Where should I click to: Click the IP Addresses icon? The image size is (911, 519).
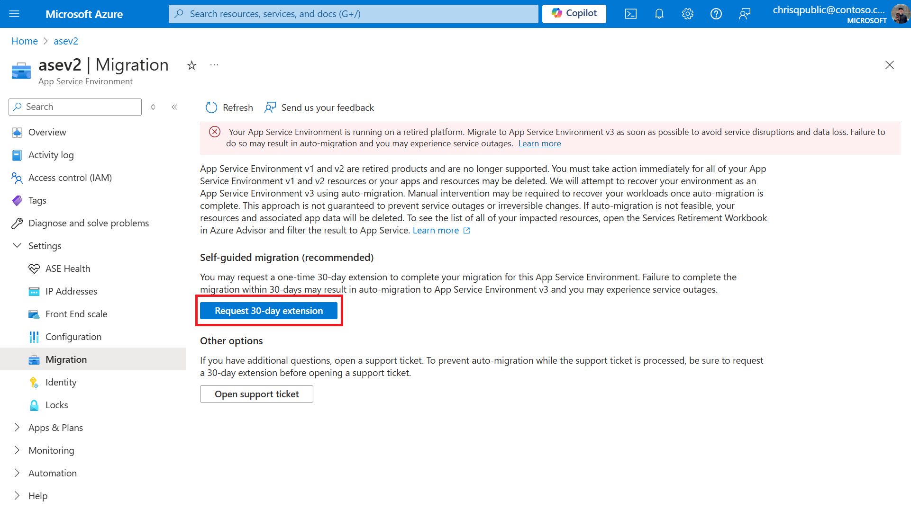[x=35, y=291]
